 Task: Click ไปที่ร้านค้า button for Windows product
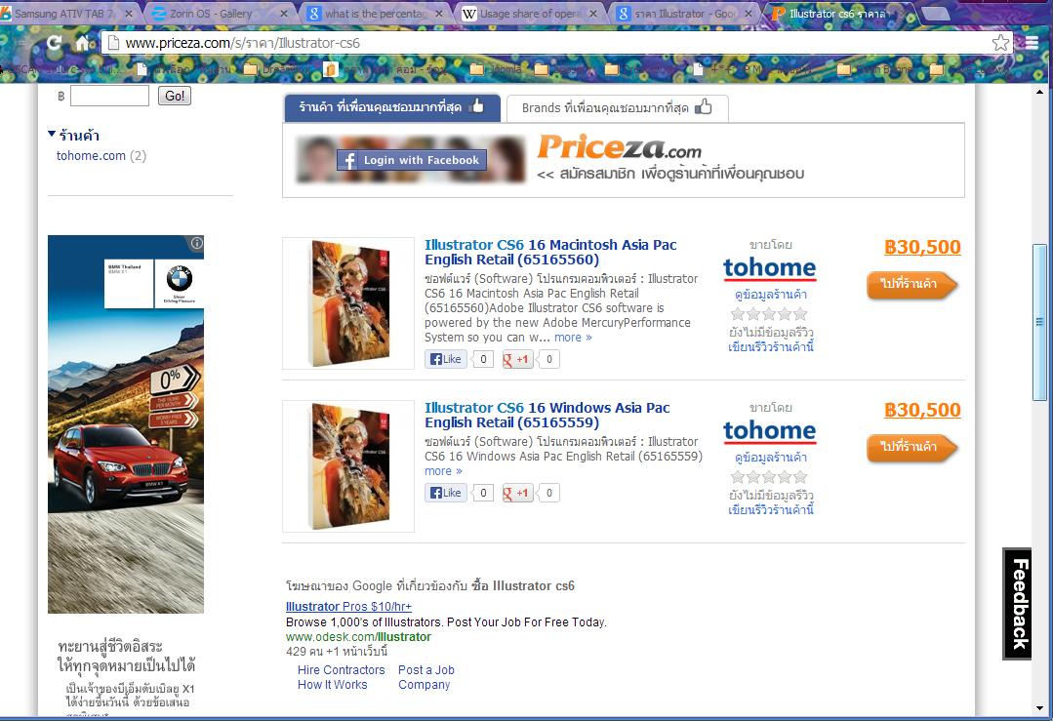coord(911,448)
